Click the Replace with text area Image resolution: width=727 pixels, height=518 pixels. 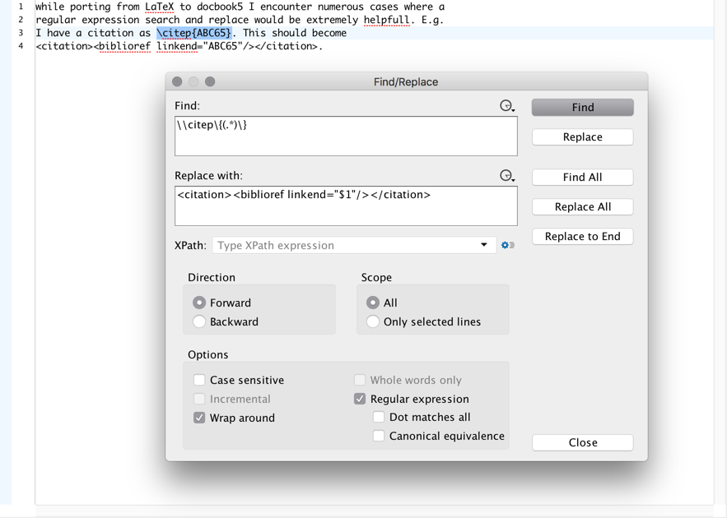346,206
